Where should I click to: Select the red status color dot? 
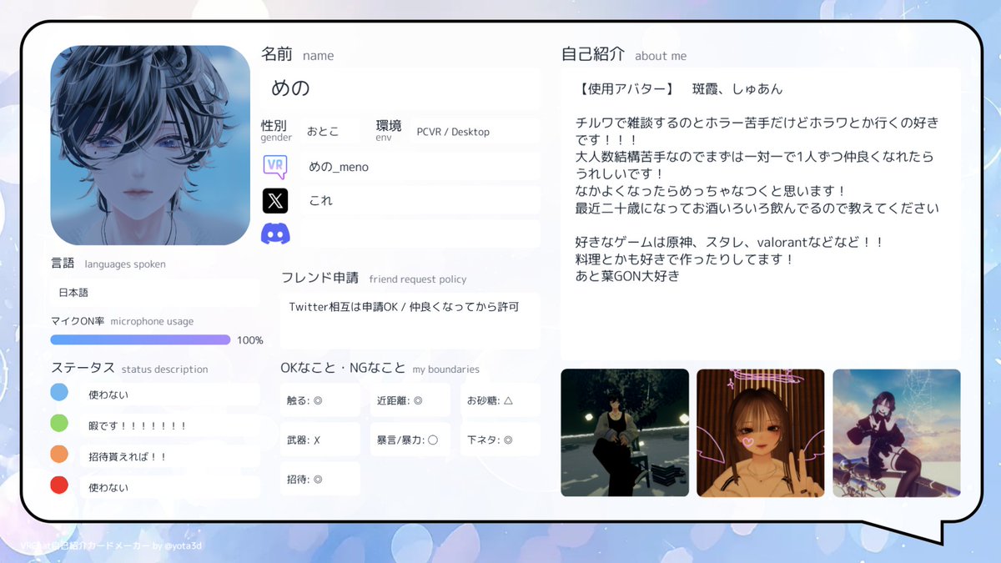point(59,485)
